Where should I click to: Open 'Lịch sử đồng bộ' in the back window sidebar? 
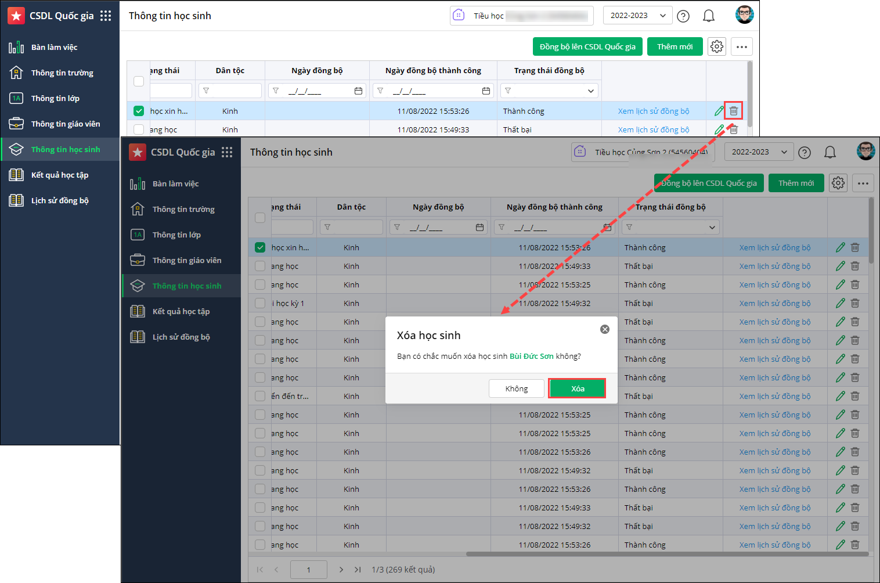tap(60, 200)
